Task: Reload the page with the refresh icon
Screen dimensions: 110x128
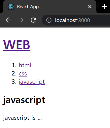Action: 33,20
